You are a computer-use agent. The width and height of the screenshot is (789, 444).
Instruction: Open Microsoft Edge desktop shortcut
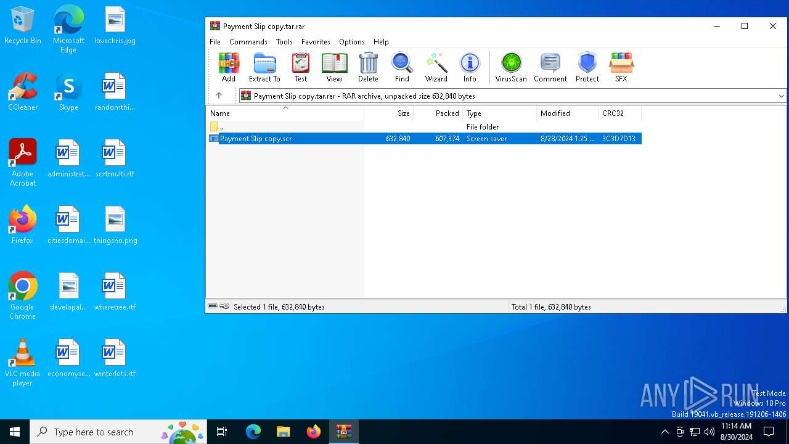pos(68,29)
